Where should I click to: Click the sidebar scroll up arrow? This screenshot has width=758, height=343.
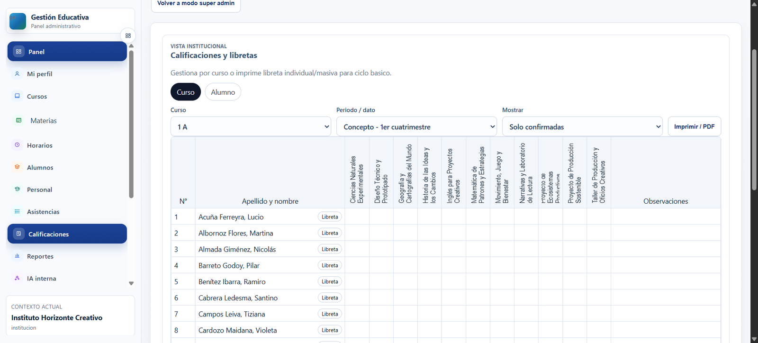pos(131,46)
